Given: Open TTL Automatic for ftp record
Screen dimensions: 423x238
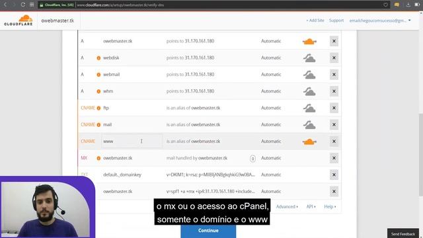Looking at the screenshot, I should pyautogui.click(x=271, y=108).
